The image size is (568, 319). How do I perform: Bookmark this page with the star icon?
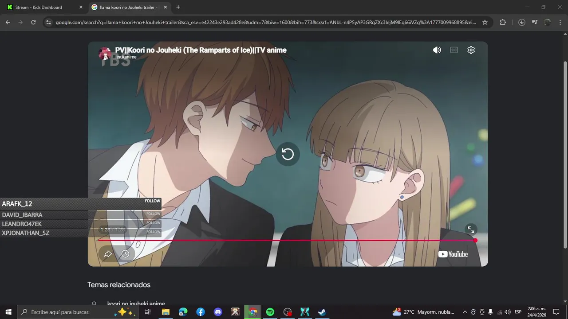click(x=485, y=22)
